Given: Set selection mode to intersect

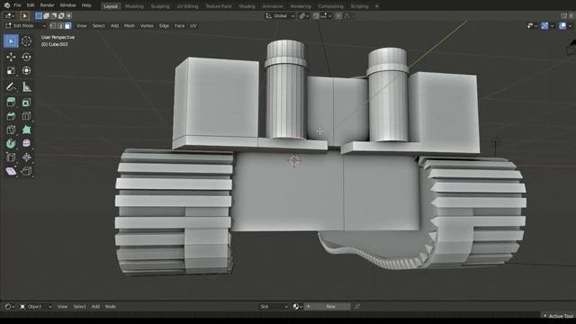Looking at the screenshot, I should 68,16.
